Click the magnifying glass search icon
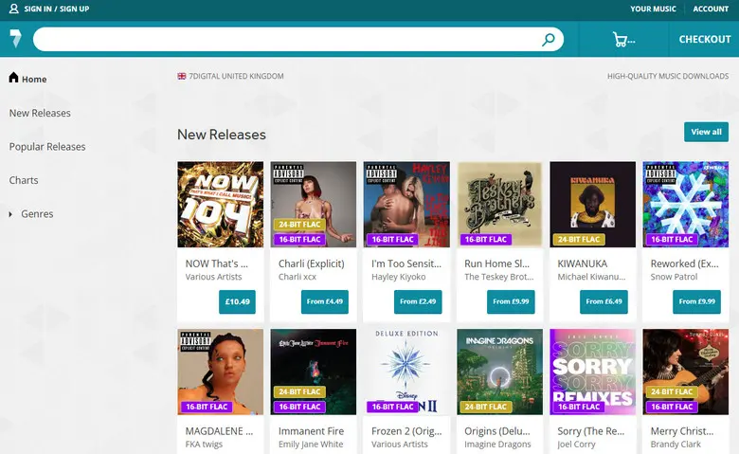 549,40
